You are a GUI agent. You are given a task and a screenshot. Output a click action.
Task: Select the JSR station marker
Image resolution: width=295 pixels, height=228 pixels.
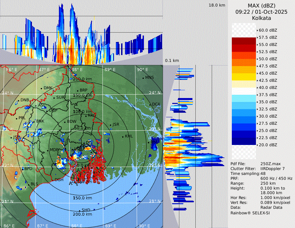point(110,125)
